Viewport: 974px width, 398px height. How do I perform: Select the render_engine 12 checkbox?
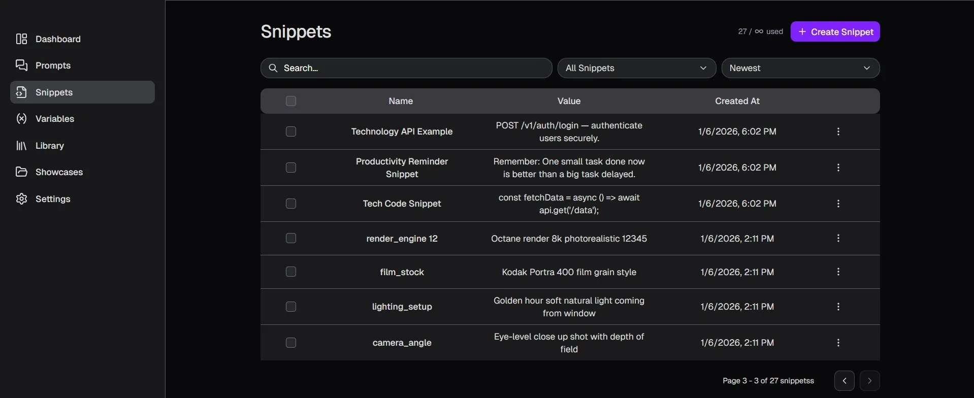point(291,238)
